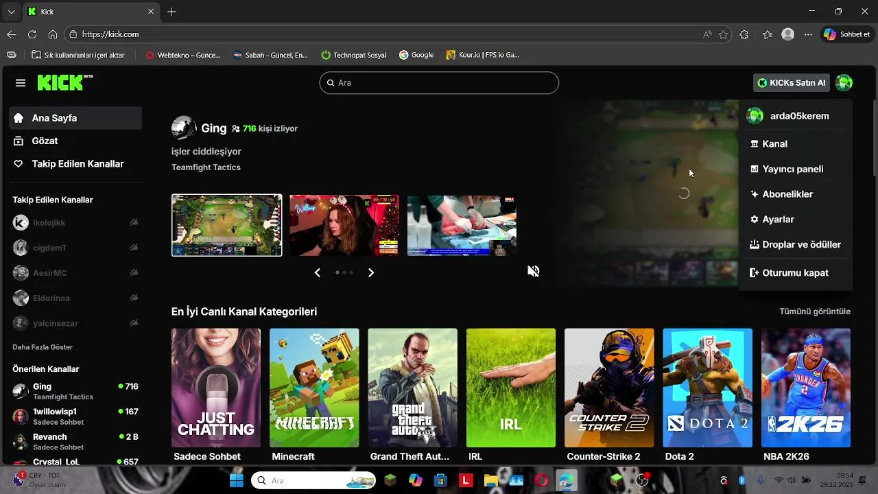
Task: Click the offline icon next to ikolojikk
Action: coord(134,222)
